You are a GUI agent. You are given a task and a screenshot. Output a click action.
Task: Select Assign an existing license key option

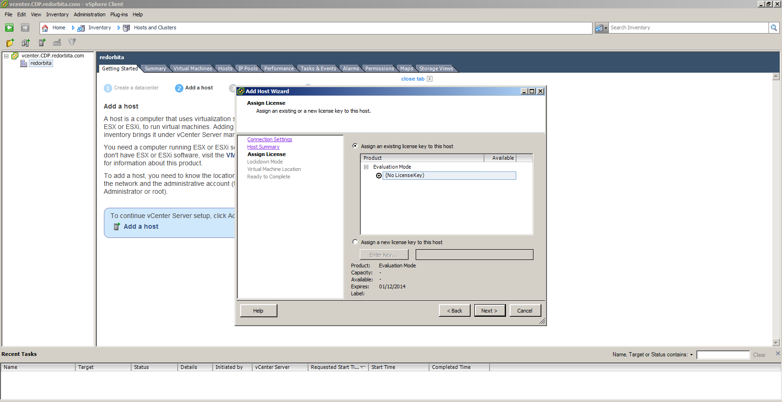pyautogui.click(x=355, y=146)
